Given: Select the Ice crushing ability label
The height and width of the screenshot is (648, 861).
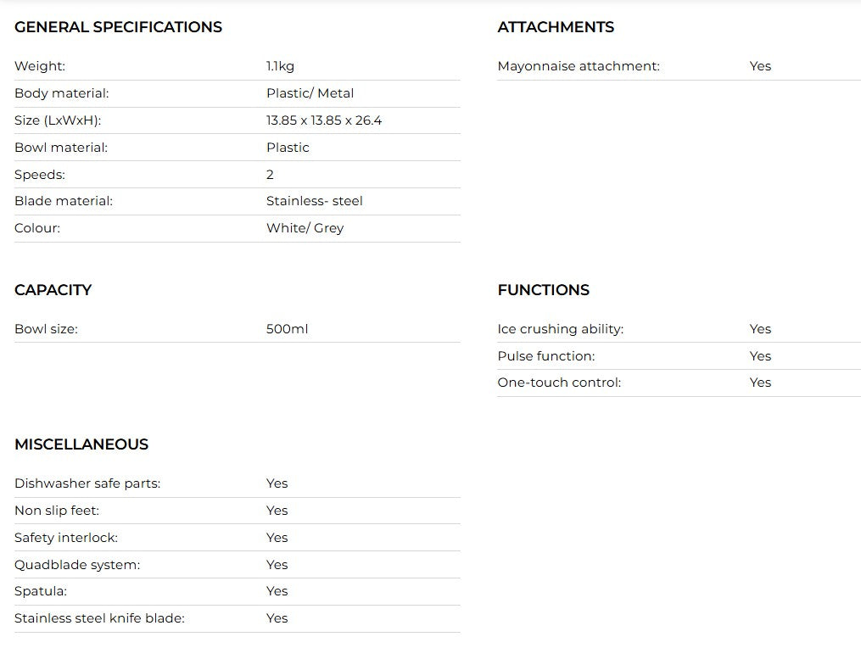Looking at the screenshot, I should pos(560,329).
